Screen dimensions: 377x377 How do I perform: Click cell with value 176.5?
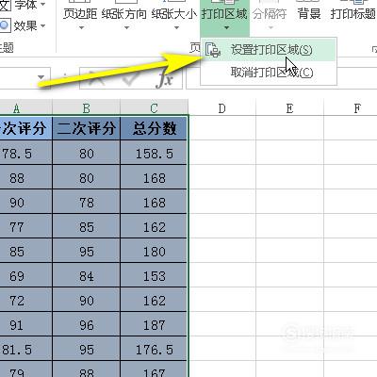click(x=154, y=349)
